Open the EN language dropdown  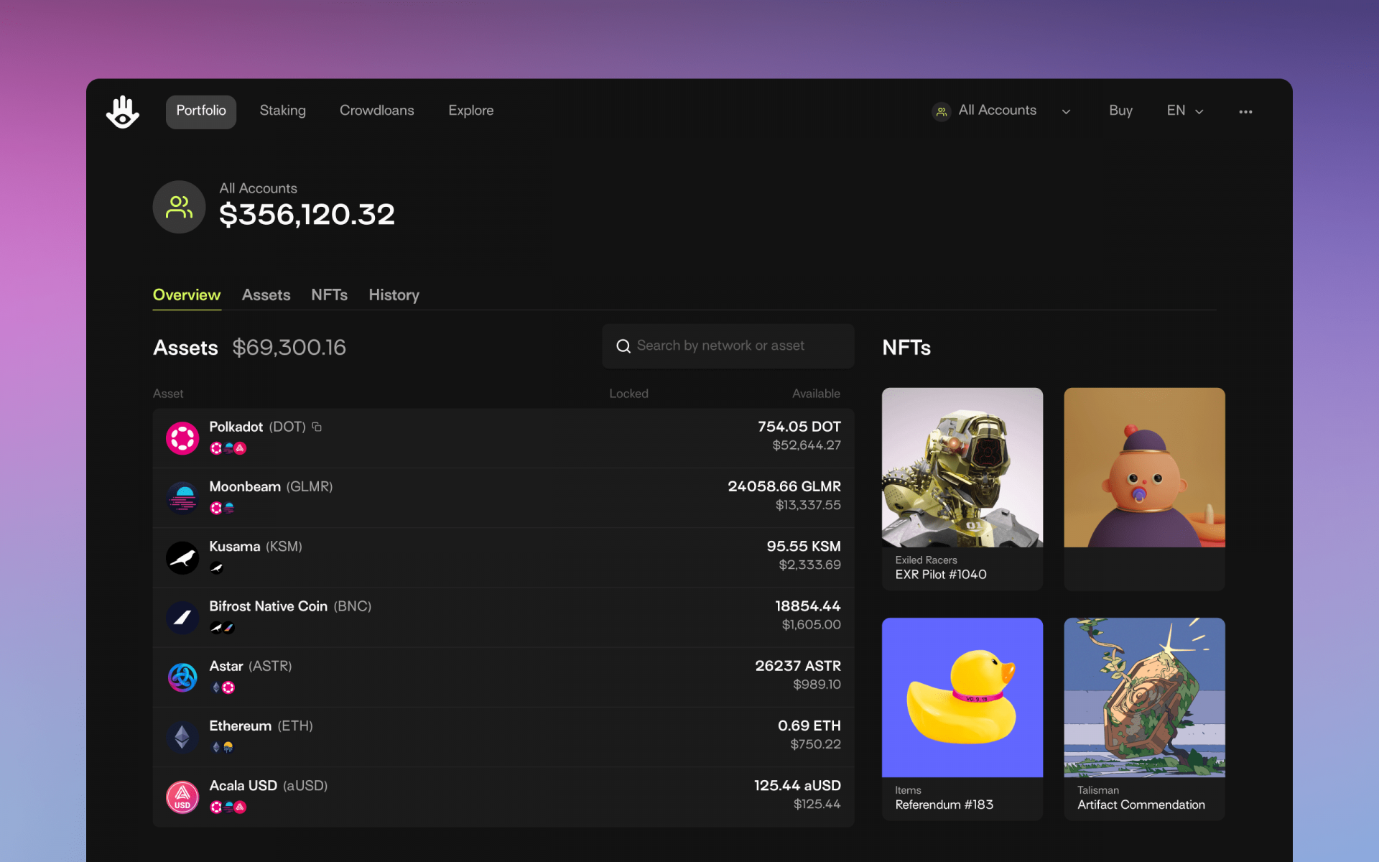1185,111
